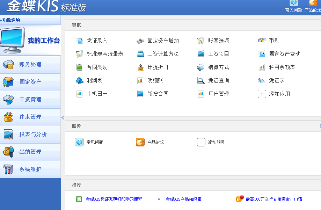Click 常见问题 icon in top header

[x=293, y=3]
